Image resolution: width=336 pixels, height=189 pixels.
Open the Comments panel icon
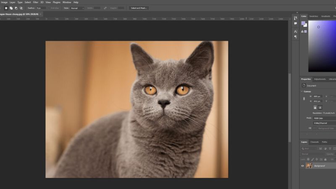(x=296, y=24)
